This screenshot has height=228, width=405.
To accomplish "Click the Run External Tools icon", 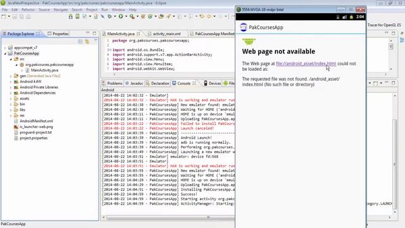I will [x=132, y=16].
